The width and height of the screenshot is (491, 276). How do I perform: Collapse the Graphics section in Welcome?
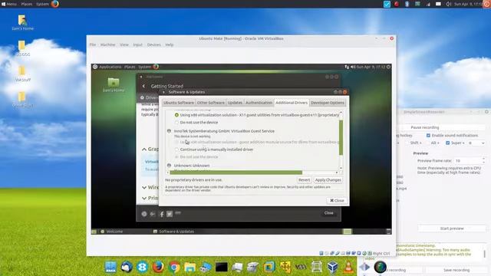[x=144, y=149]
